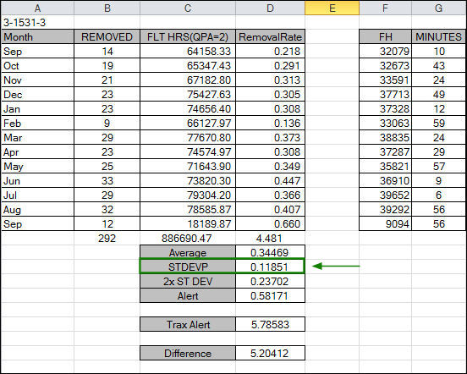Click cell containing 3-1531-3

(37, 22)
